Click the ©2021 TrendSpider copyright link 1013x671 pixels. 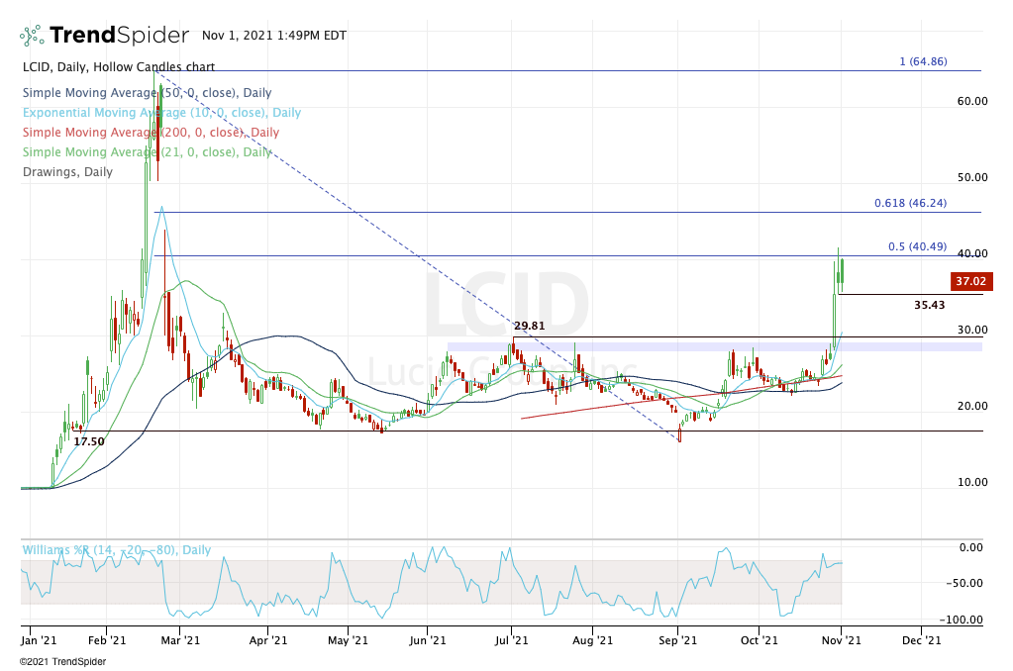click(62, 661)
